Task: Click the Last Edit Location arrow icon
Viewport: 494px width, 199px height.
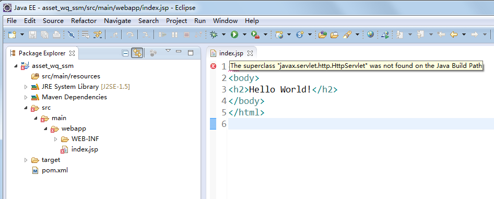Action: (x=441, y=34)
